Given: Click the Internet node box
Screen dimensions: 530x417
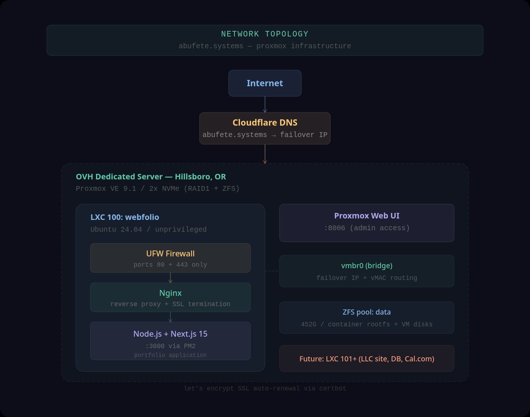Looking at the screenshot, I should (x=265, y=83).
